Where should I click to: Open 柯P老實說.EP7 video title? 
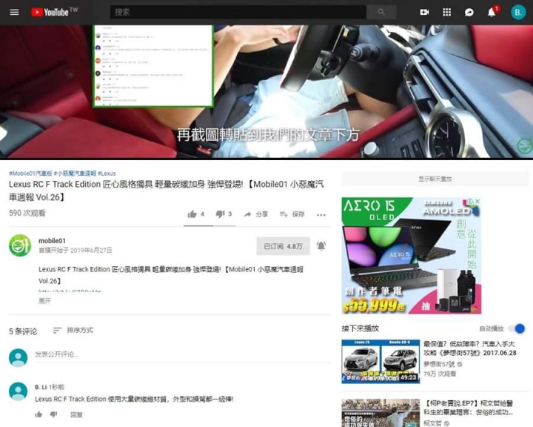point(469,408)
